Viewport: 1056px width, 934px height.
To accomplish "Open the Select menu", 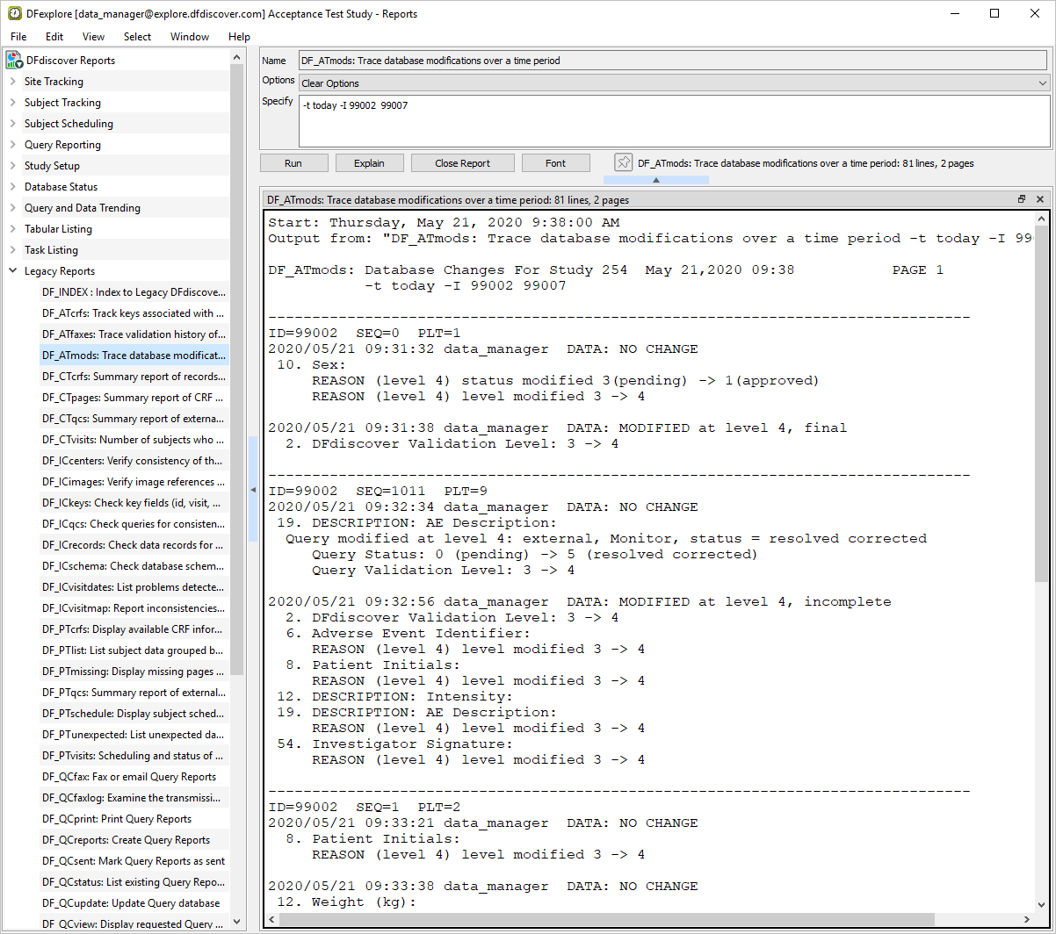I will pos(137,37).
